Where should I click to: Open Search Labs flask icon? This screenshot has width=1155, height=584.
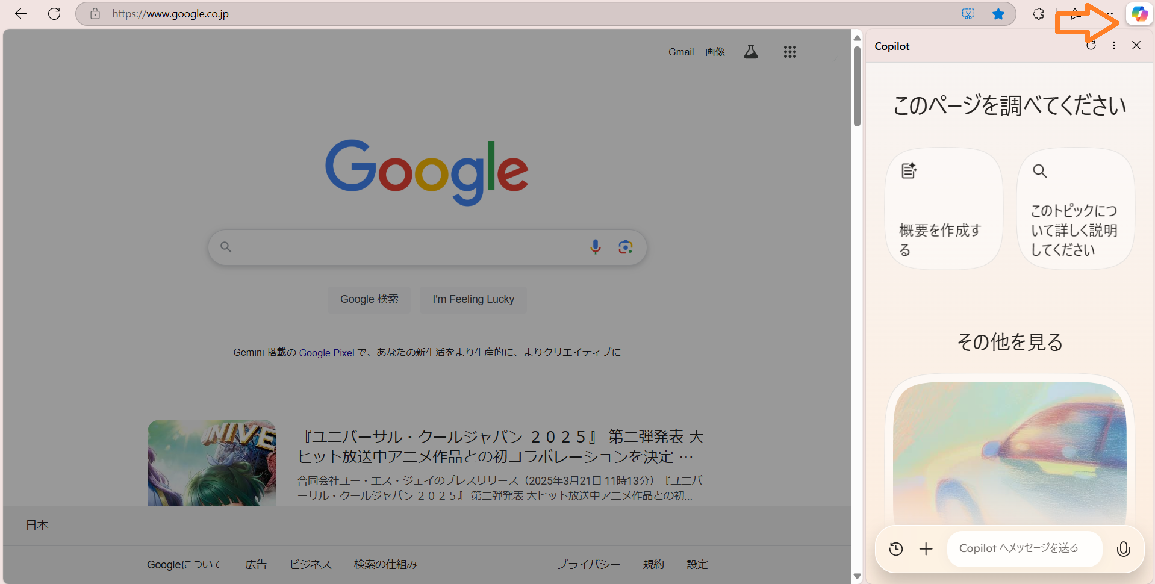click(x=750, y=52)
